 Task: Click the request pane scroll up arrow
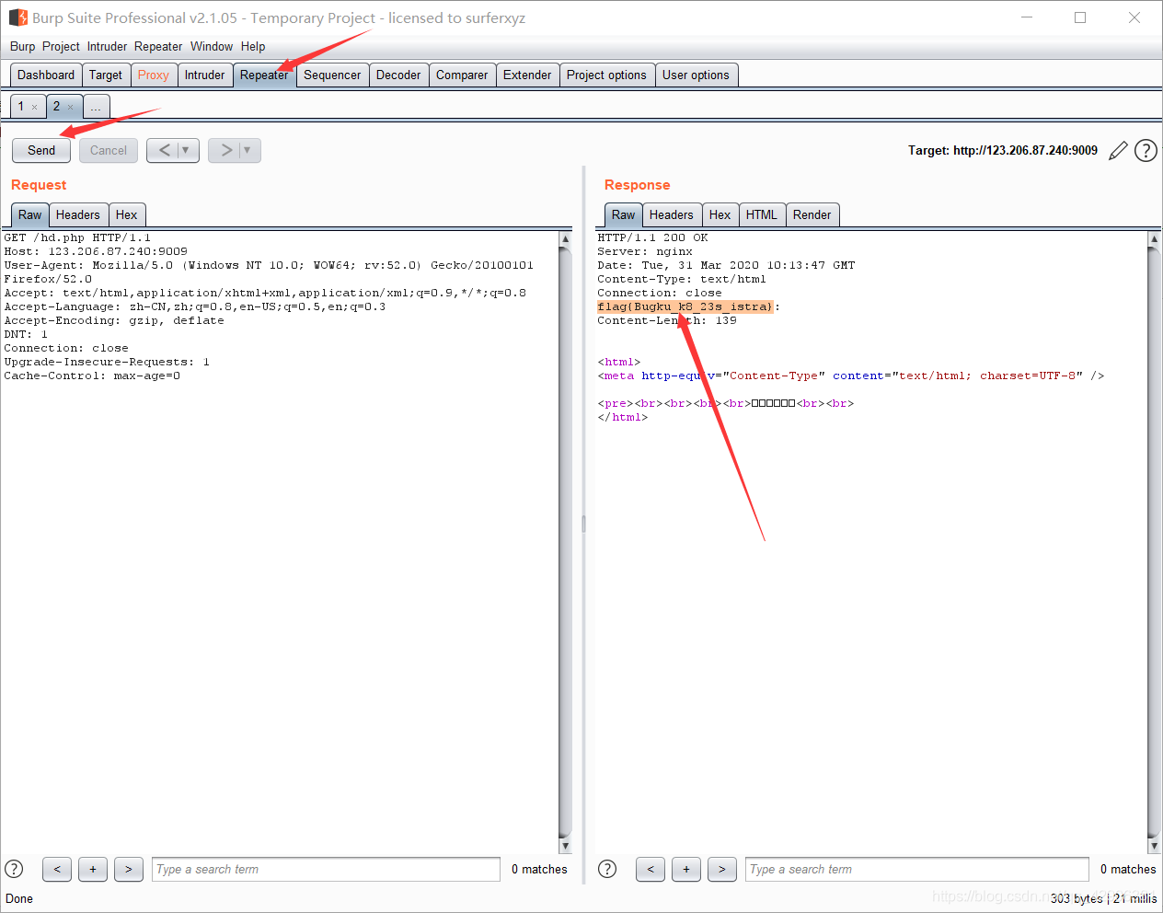[565, 238]
